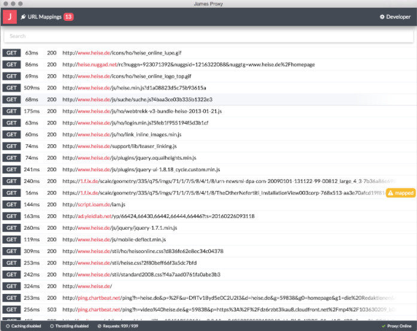The height and width of the screenshot is (331, 417).
Task: Click the Proxy Online status
Action: click(x=397, y=326)
